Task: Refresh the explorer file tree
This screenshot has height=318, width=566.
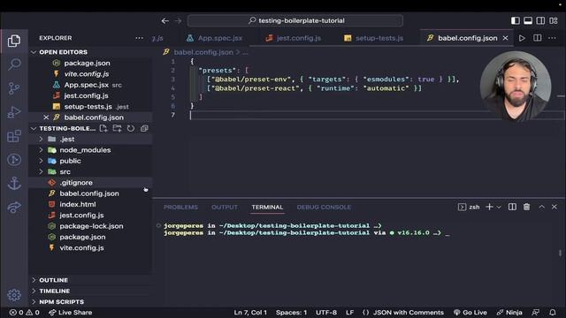Action: point(131,128)
